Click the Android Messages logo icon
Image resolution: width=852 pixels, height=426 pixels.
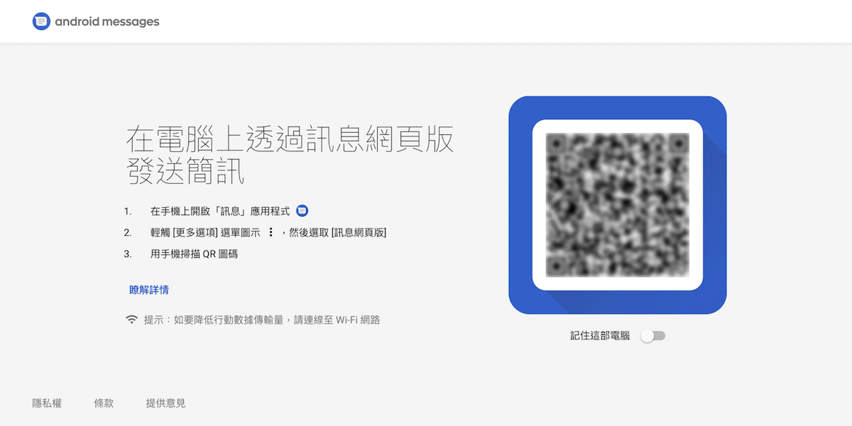click(41, 21)
